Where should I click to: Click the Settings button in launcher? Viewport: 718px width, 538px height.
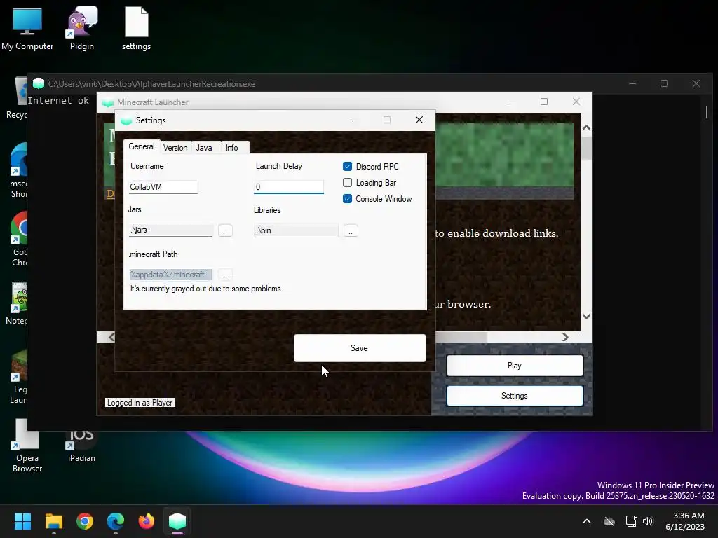point(515,396)
